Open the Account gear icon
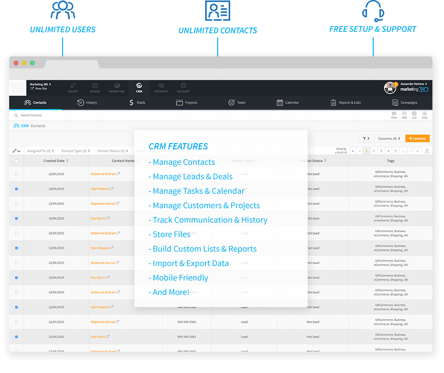Image resolution: width=444 pixels, height=373 pixels. pyautogui.click(x=183, y=87)
